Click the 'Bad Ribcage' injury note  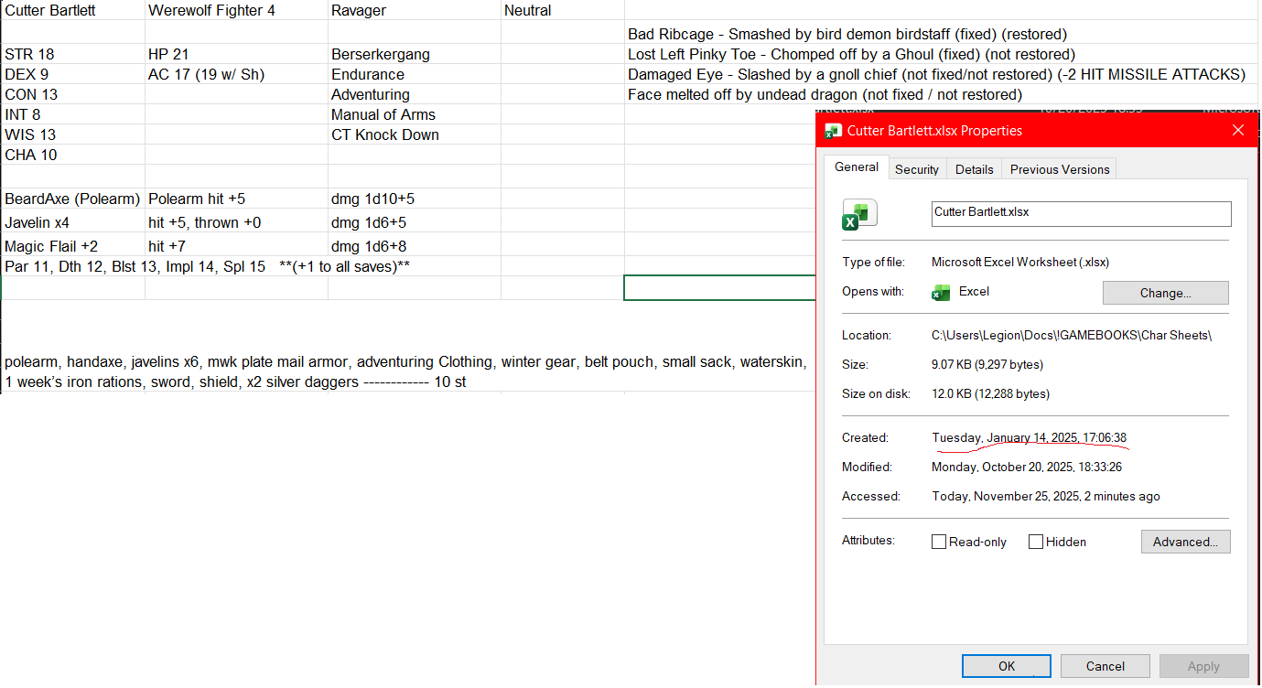click(847, 35)
